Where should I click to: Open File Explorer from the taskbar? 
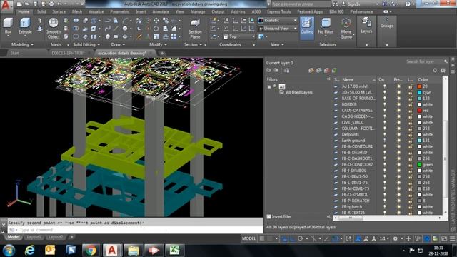(x=134, y=251)
